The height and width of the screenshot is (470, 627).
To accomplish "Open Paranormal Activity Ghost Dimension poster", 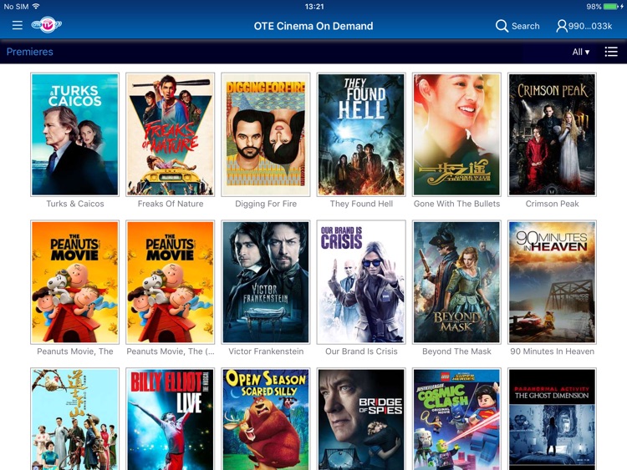I will pos(553,419).
